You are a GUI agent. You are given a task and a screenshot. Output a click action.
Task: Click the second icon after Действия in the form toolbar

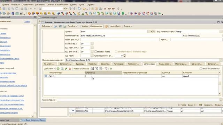click(60, 26)
